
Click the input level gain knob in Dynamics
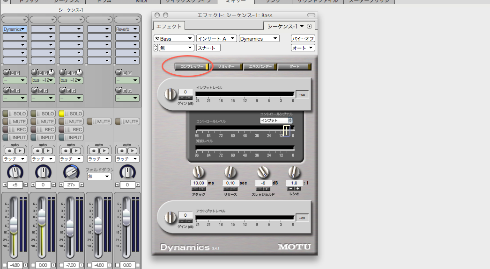pos(171,94)
